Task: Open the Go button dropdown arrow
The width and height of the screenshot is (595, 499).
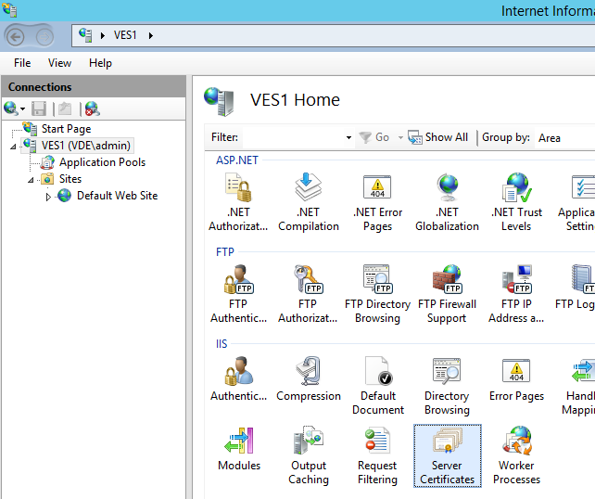Action: 400,137
